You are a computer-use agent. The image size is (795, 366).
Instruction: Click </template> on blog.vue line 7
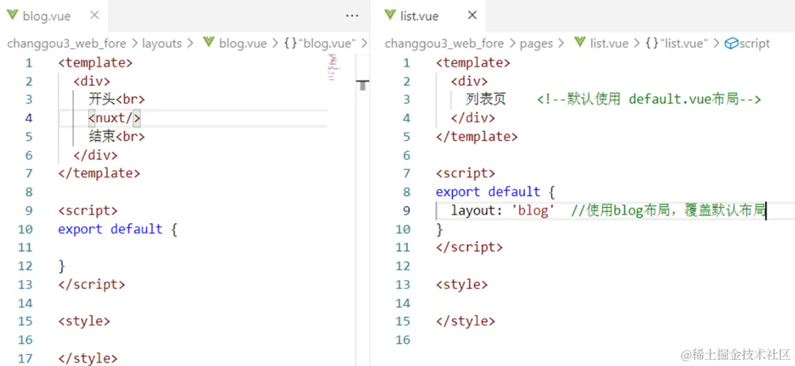click(99, 173)
